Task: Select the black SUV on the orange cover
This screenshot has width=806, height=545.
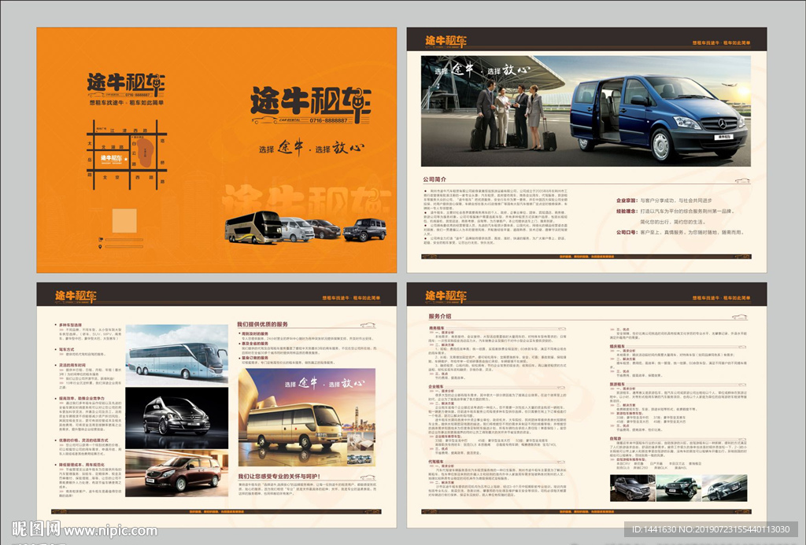Action: (364, 230)
